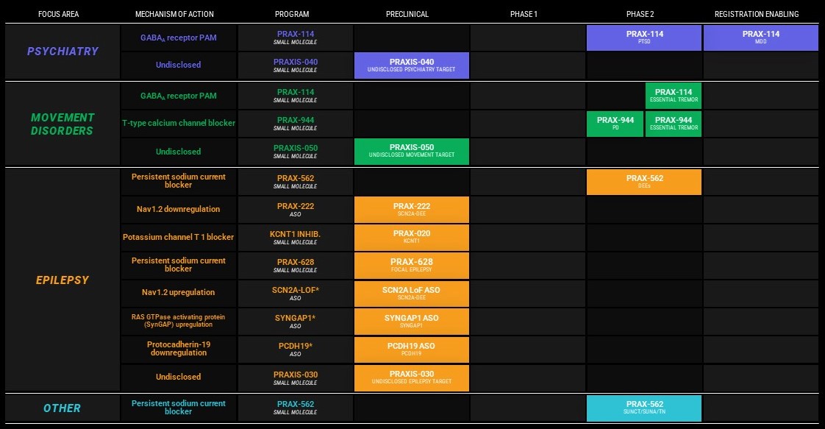The image size is (825, 429).
Task: Click the purple PRAXIS-040 preclinical bar
Action: (411, 65)
